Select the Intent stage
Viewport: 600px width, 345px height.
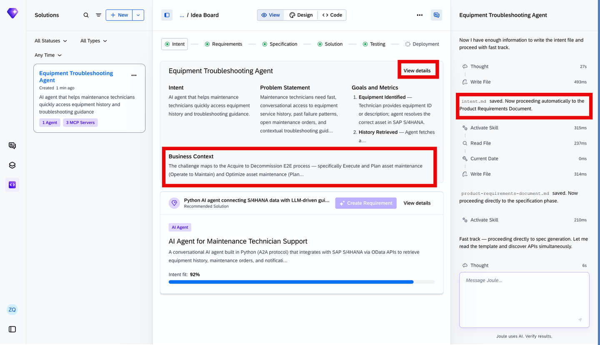(175, 44)
